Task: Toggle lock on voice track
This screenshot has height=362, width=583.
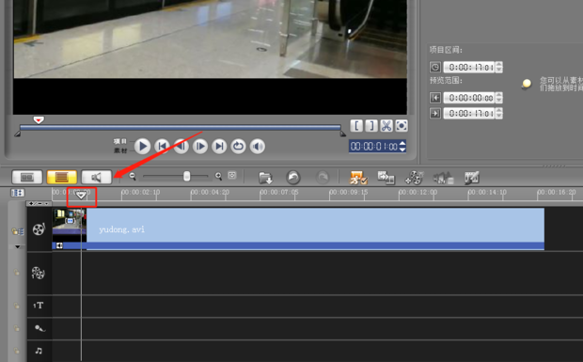Action: 17,328
